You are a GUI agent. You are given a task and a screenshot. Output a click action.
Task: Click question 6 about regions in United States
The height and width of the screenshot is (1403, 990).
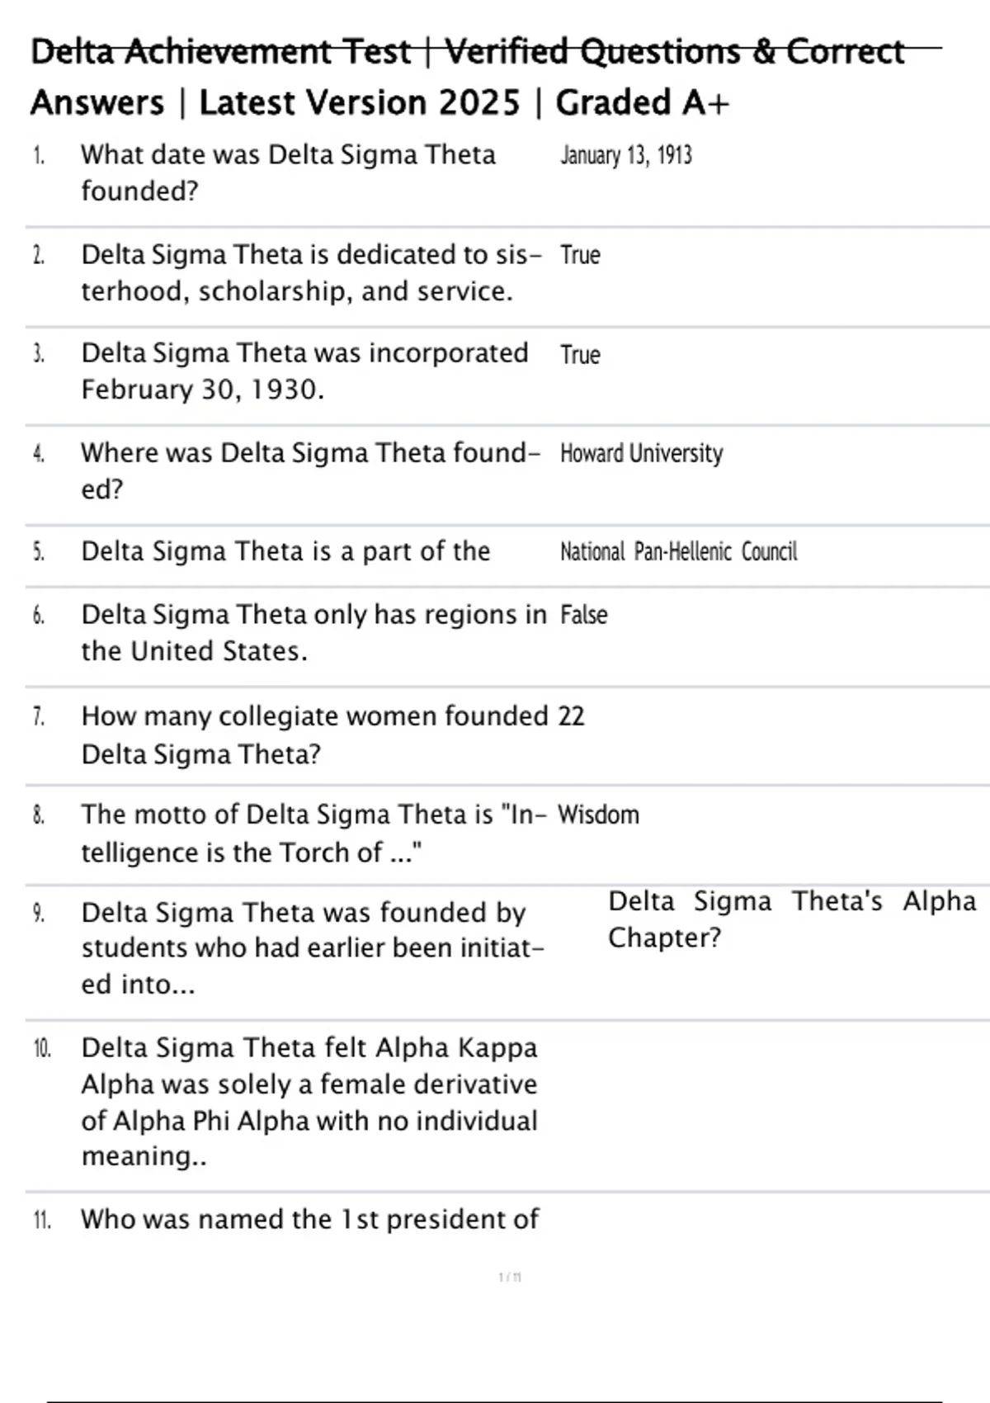click(x=313, y=632)
